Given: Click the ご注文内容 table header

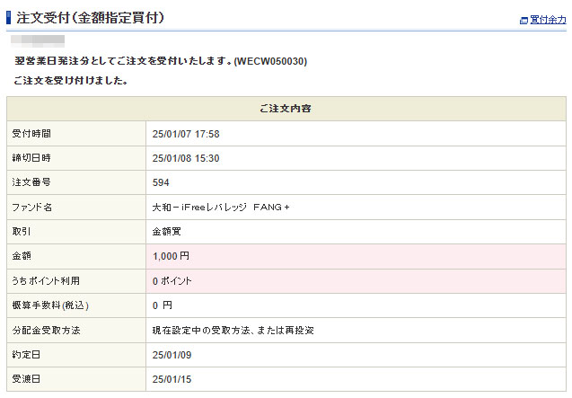Looking at the screenshot, I should (x=286, y=109).
